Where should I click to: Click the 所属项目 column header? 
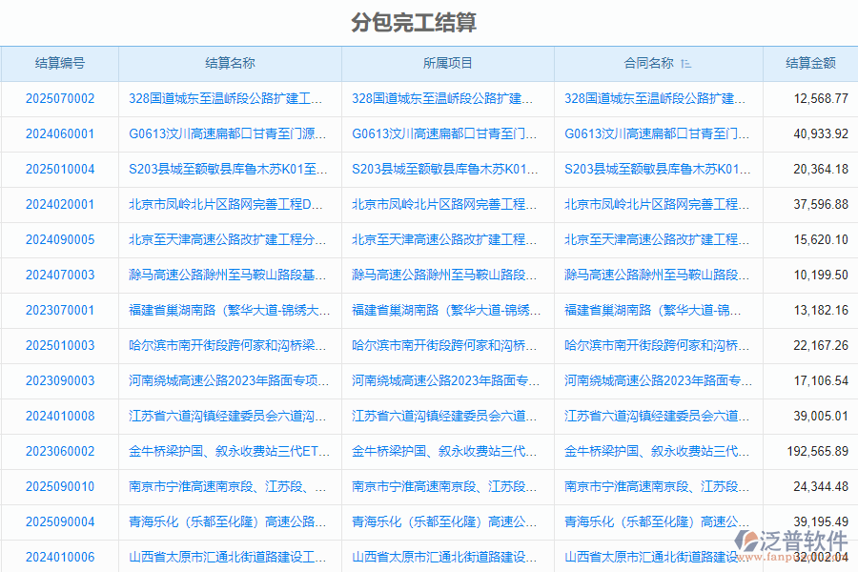coord(447,64)
